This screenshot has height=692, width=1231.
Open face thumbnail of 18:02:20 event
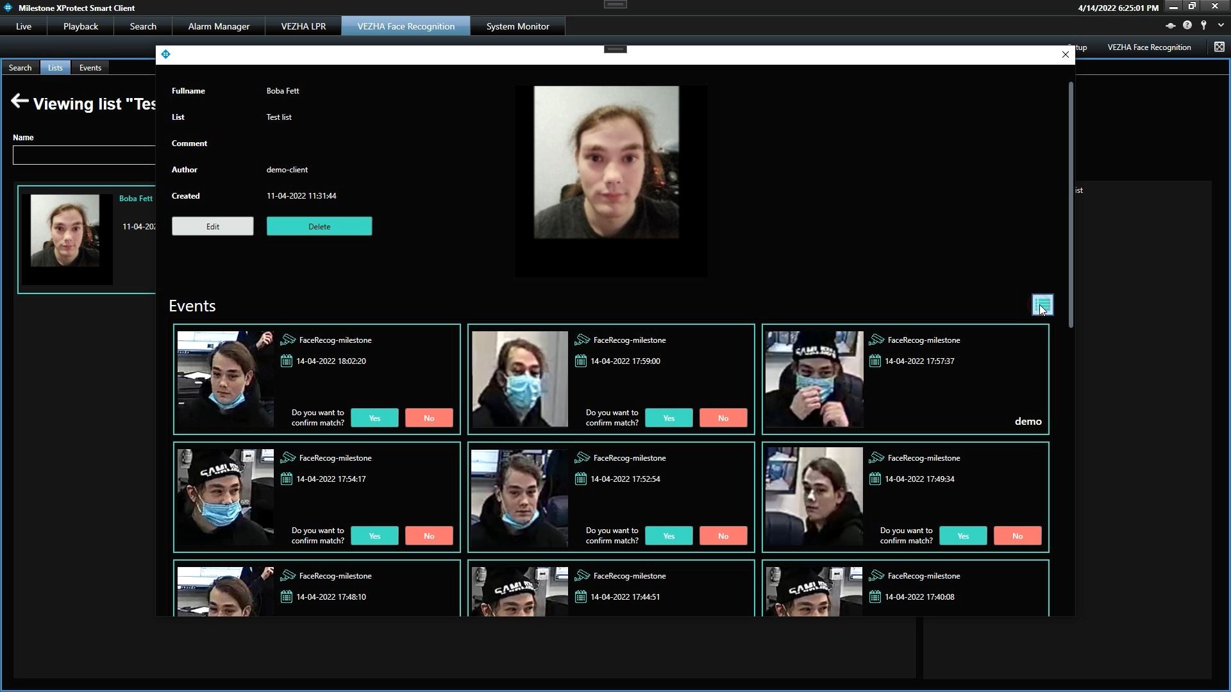coord(226,379)
